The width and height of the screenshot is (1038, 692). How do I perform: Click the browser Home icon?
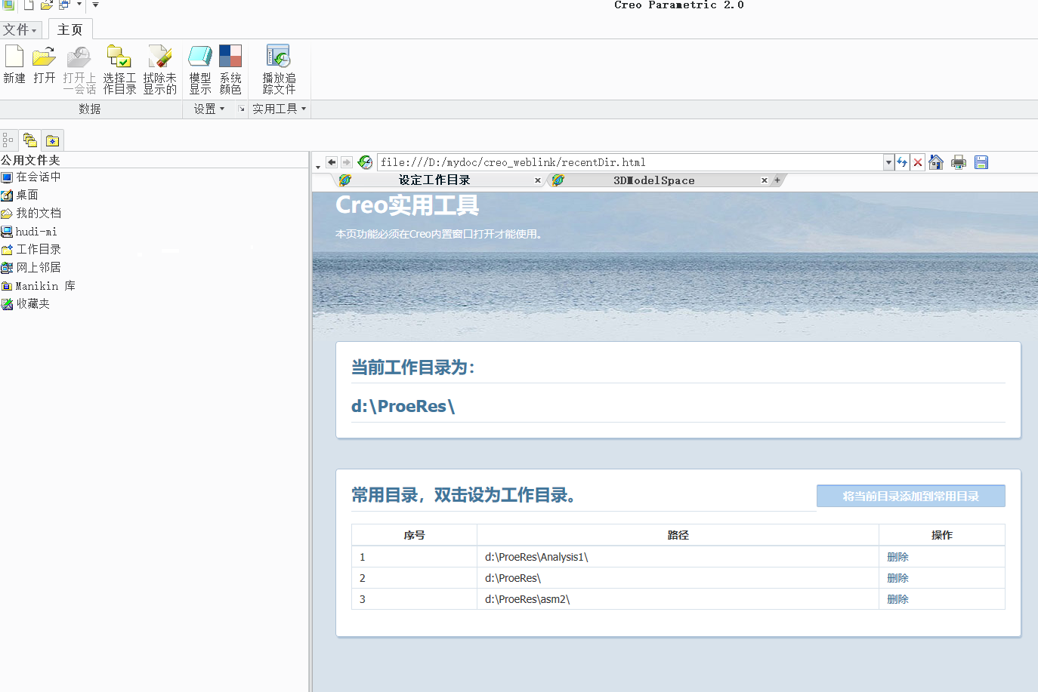tap(936, 162)
